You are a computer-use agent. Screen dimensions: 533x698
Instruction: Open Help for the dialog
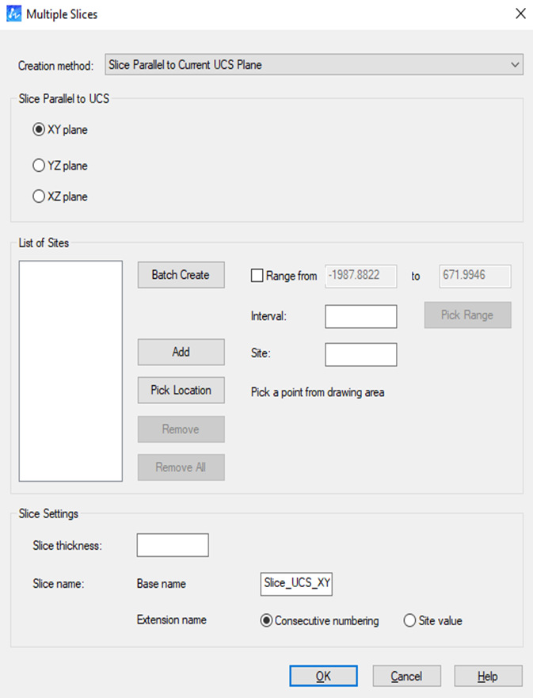pyautogui.click(x=488, y=676)
